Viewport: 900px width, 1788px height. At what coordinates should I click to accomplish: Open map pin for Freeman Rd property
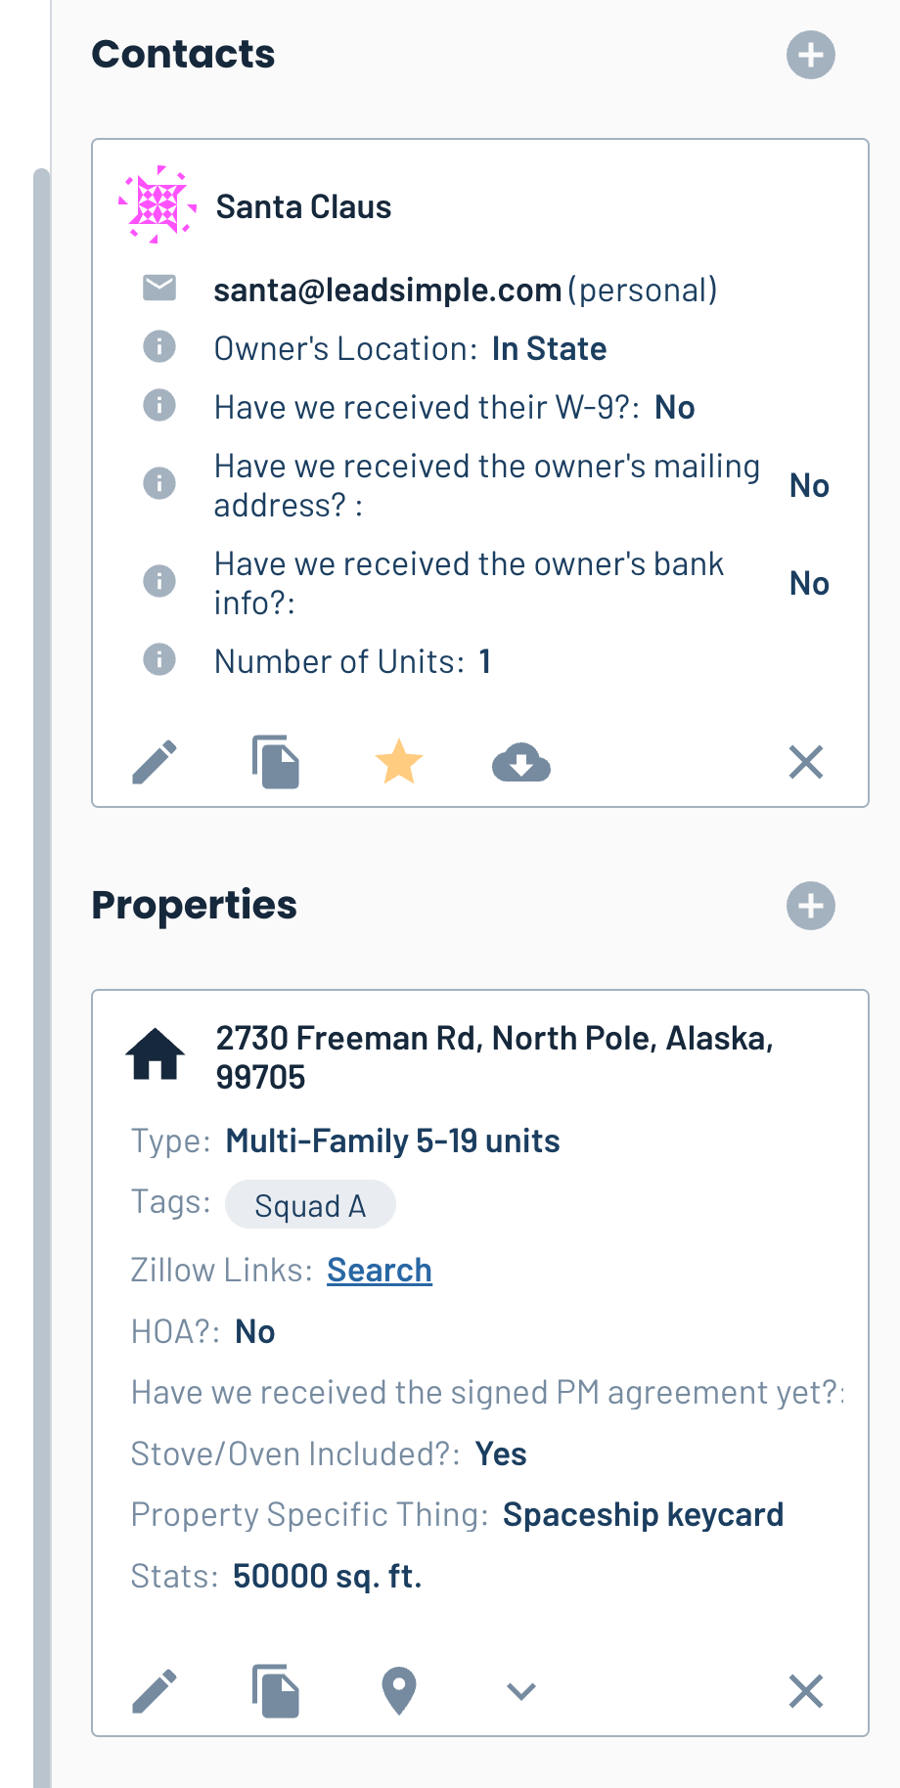click(399, 1691)
